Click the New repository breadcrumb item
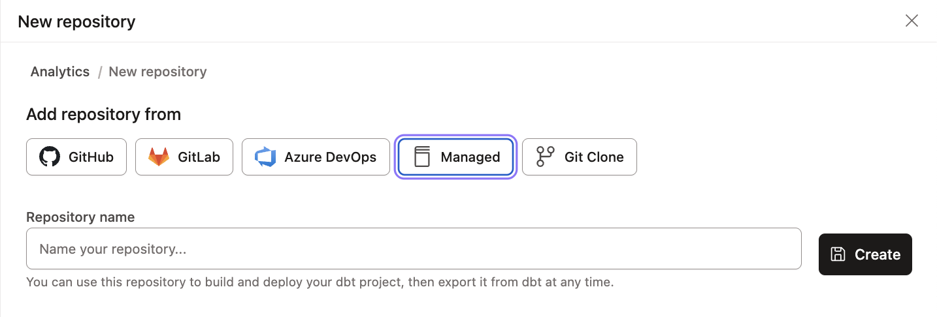The image size is (937, 317). (157, 72)
